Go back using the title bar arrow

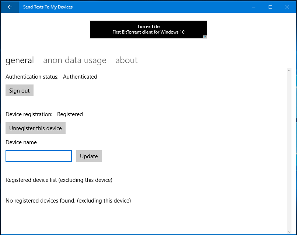point(10,7)
